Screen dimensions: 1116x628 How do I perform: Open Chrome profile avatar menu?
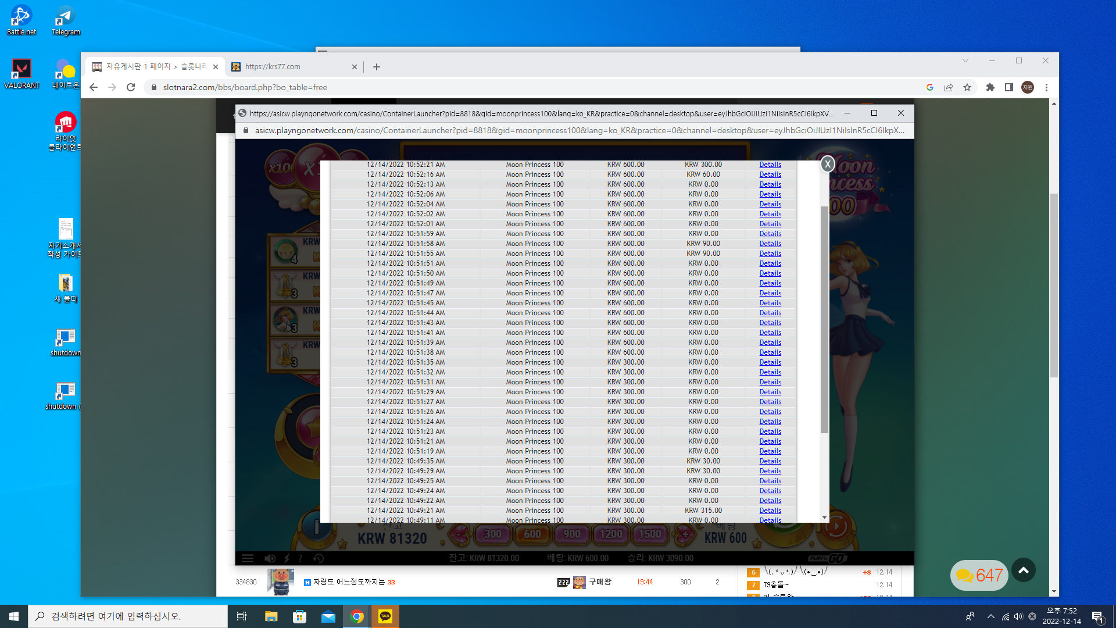coord(1028,87)
